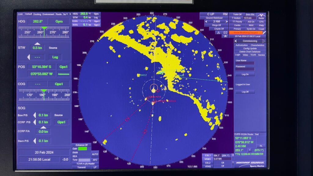Open the alarm warning triangle icon

pyautogui.click(x=218, y=32)
